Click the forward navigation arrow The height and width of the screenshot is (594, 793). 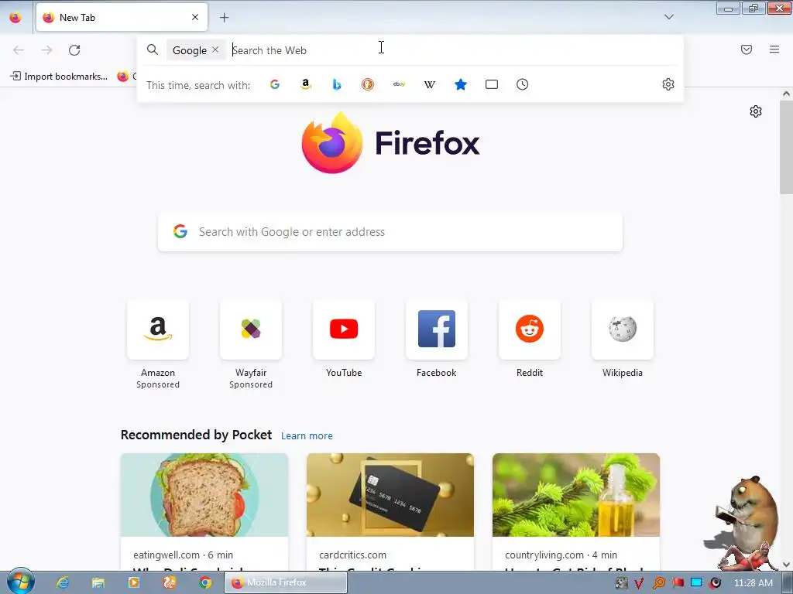point(46,50)
